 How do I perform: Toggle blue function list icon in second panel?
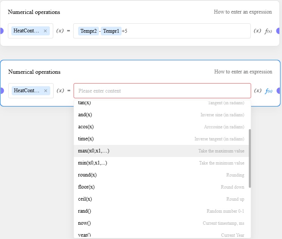tap(268, 91)
